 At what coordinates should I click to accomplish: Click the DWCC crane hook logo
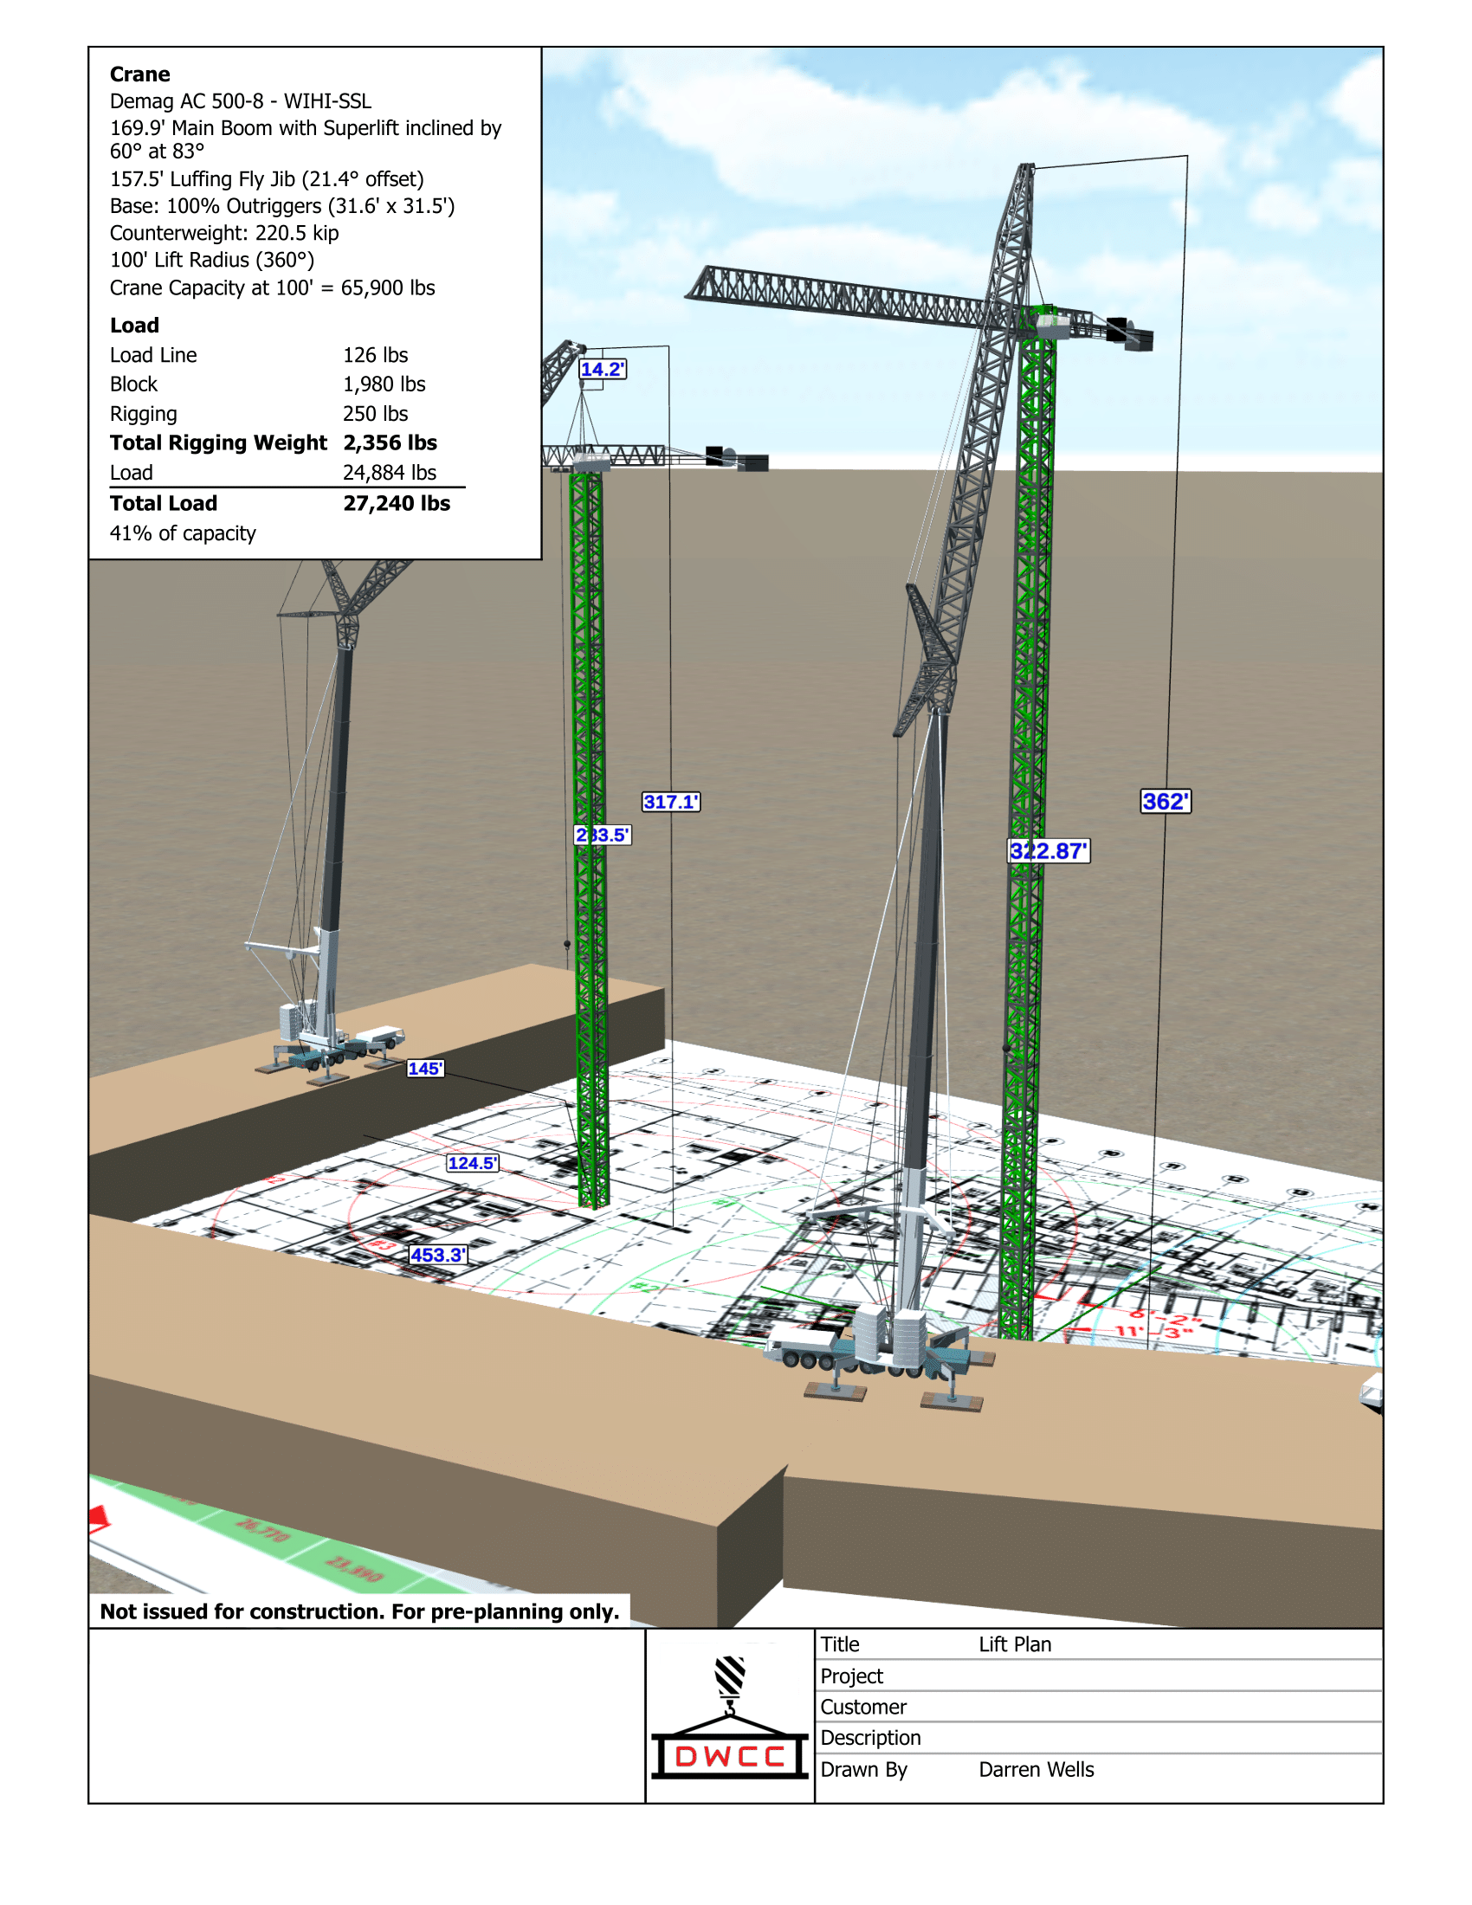coord(729,1717)
